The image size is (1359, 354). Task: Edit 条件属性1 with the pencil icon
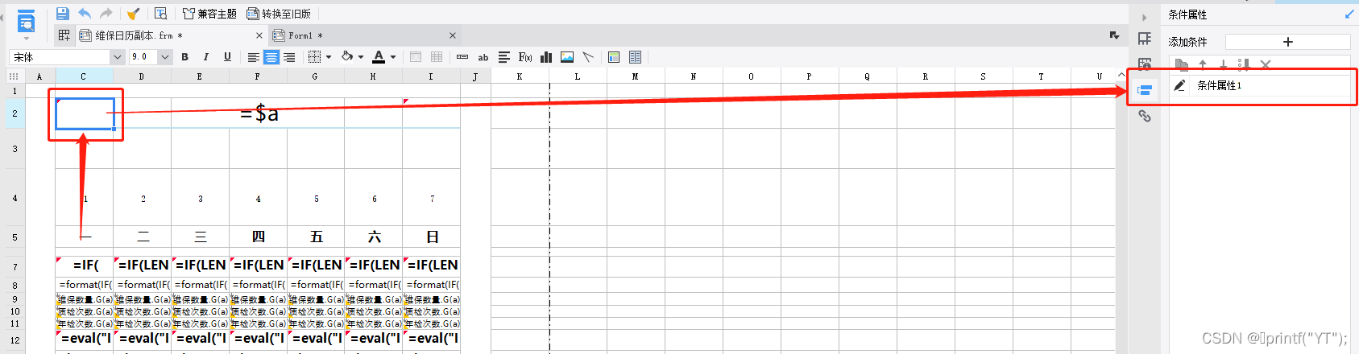(x=1179, y=85)
